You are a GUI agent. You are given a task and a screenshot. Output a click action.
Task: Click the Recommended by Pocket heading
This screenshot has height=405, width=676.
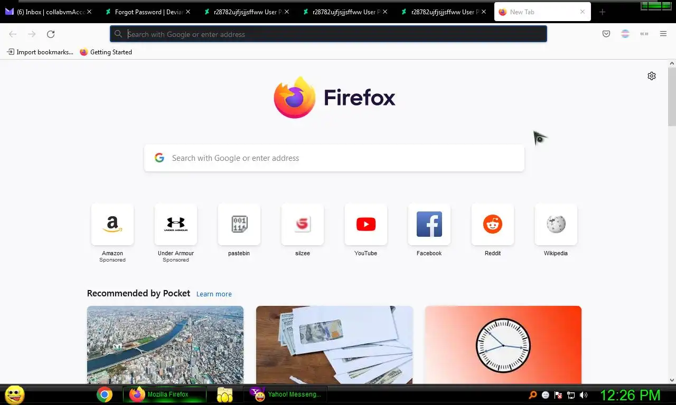click(138, 293)
